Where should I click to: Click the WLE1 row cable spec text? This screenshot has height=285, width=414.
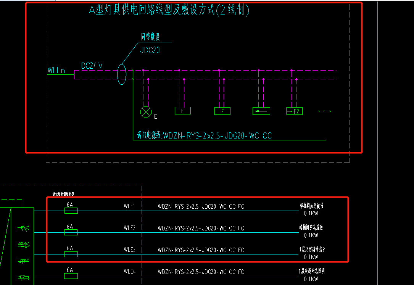(201, 206)
